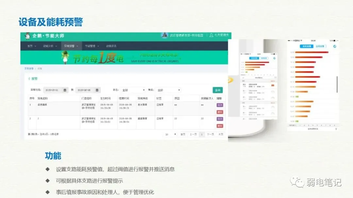Click the records summary text below table
This screenshot has width=353, height=198.
click(43, 134)
